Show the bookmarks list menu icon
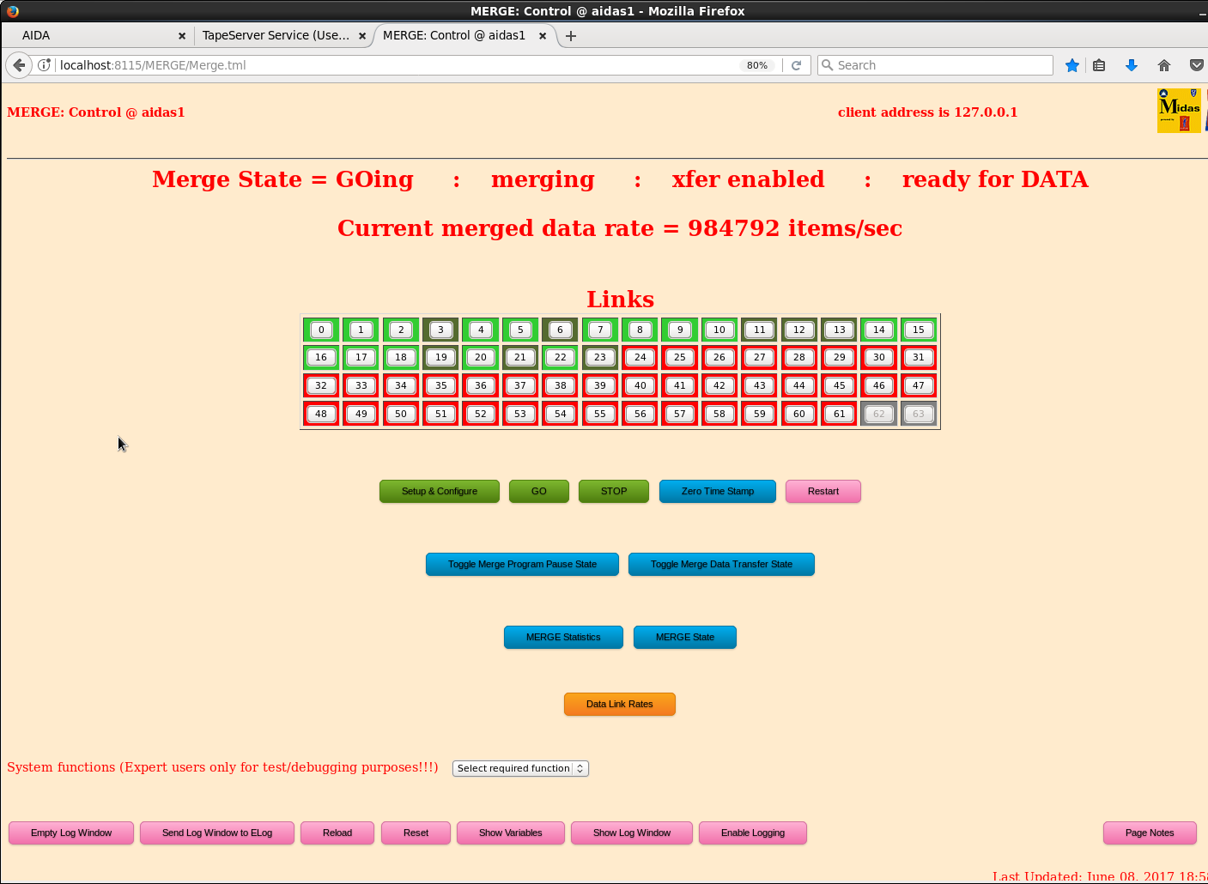Viewport: 1208px width, 884px height. click(1099, 65)
